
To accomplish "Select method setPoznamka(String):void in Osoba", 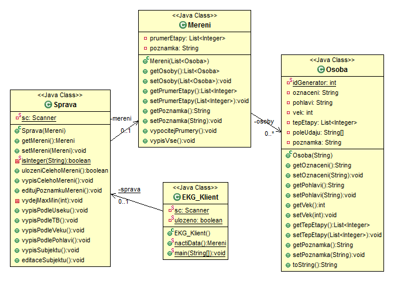I will pos(328,255).
